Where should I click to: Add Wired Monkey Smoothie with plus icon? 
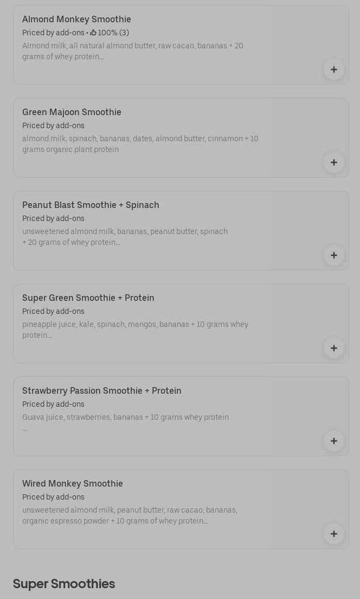(333, 534)
